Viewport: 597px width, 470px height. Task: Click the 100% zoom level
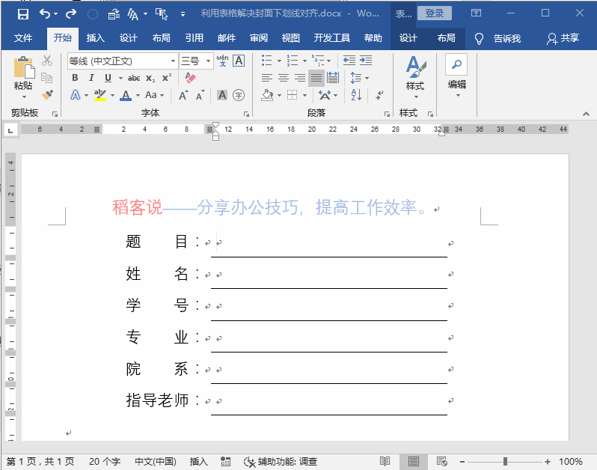tap(570, 462)
